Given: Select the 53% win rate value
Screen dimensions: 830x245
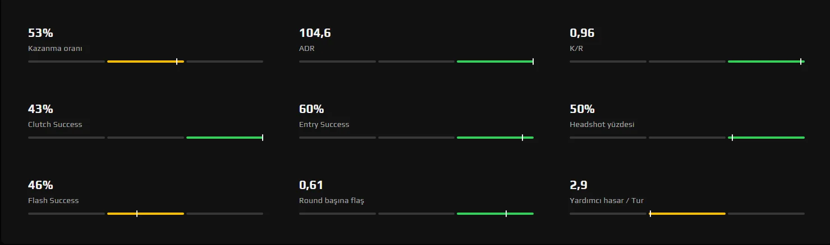Looking at the screenshot, I should [40, 33].
